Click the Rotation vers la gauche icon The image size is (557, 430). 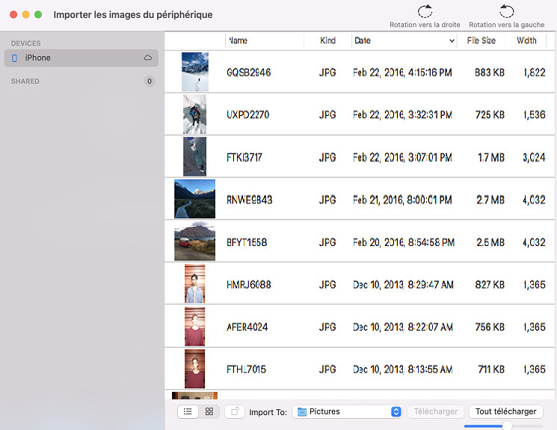507,11
